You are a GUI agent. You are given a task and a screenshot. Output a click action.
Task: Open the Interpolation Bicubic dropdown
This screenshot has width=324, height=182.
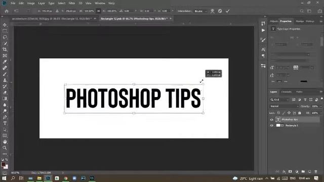point(200,11)
